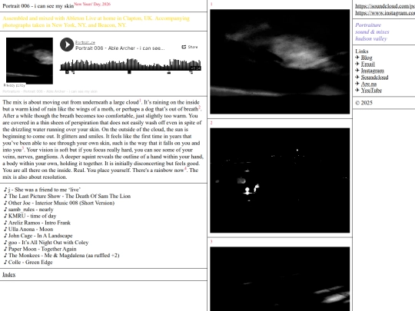Image resolution: width=415 pixels, height=311 pixels.
Task: Open photograph 1 of the cloud
Action: click(280, 61)
